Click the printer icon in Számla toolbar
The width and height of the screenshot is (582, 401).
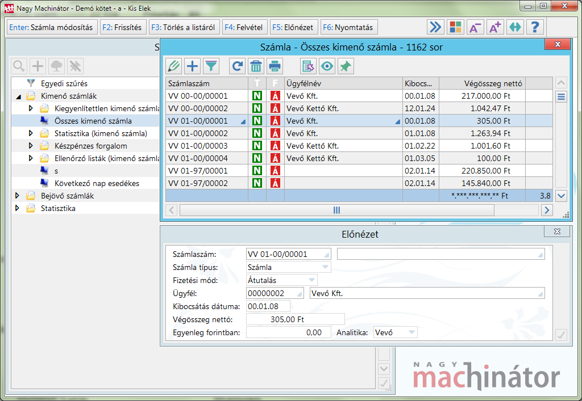pos(275,66)
